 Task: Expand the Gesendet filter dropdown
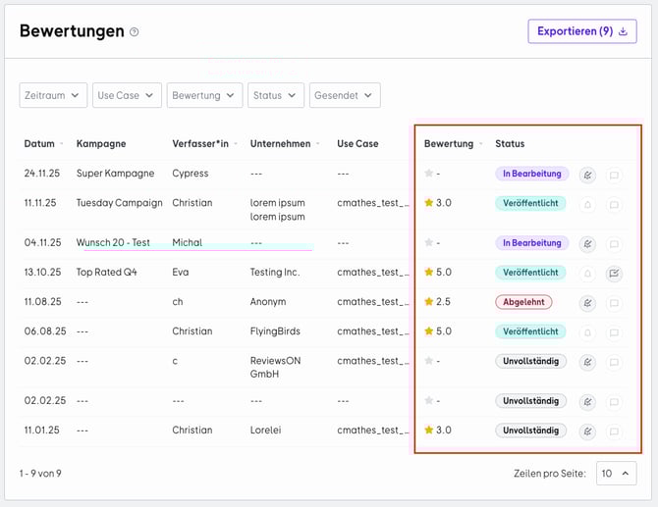[x=345, y=95]
